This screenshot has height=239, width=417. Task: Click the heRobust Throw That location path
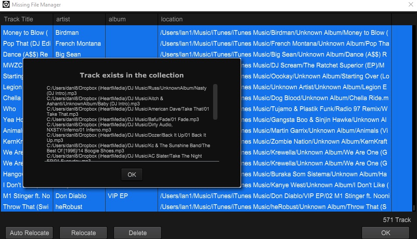273,207
